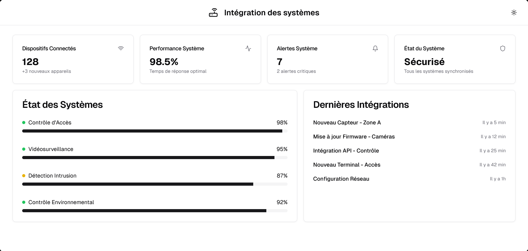Image resolution: width=528 pixels, height=251 pixels.
Task: Click the '+3 nouveaux appareils' text
Action: 47,71
